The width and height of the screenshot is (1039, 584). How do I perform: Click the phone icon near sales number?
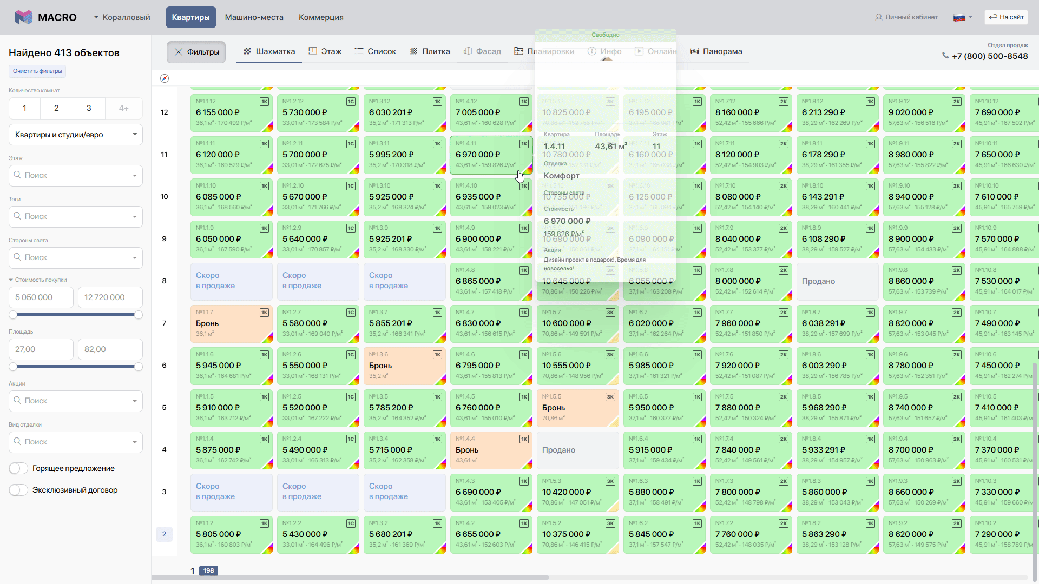(x=945, y=56)
